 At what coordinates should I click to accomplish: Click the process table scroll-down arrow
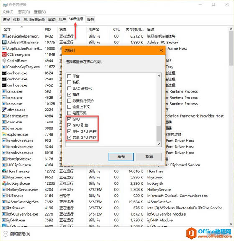(x=231, y=224)
